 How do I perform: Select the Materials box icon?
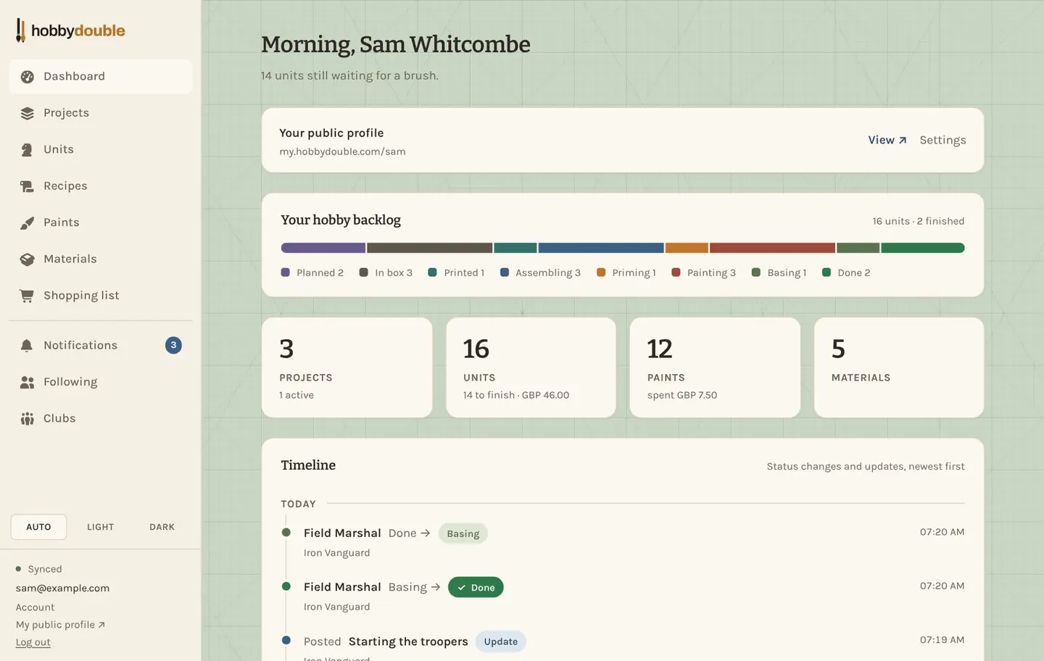[28, 259]
